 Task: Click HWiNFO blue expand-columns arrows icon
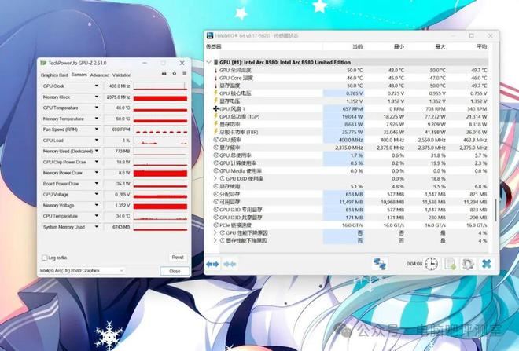coord(212,264)
